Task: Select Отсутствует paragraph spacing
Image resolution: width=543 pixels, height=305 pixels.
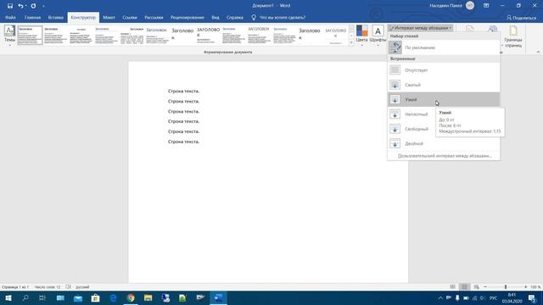Action: (443, 70)
